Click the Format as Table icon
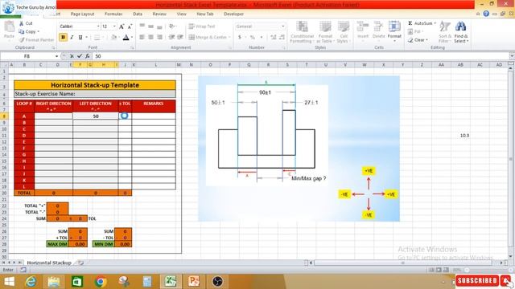Image resolution: width=515 pixels, height=289 pixels. 325,26
